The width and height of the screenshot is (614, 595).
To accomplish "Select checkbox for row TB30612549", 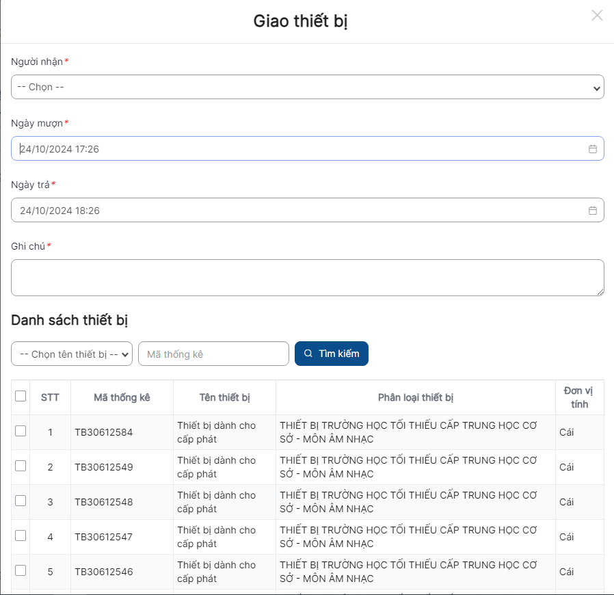I will (x=21, y=466).
